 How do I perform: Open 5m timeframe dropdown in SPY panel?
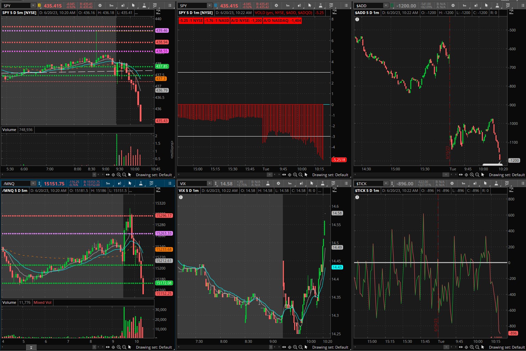(x=111, y=5)
